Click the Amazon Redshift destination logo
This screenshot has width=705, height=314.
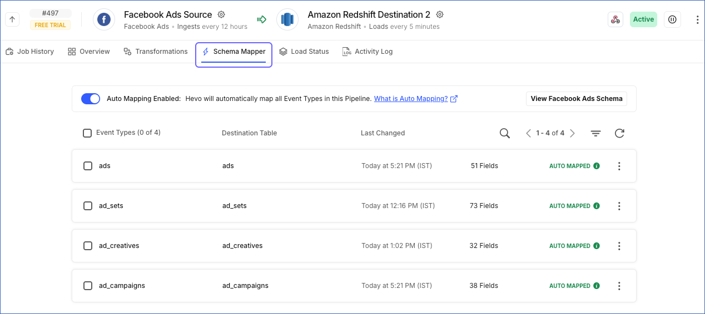pyautogui.click(x=287, y=20)
